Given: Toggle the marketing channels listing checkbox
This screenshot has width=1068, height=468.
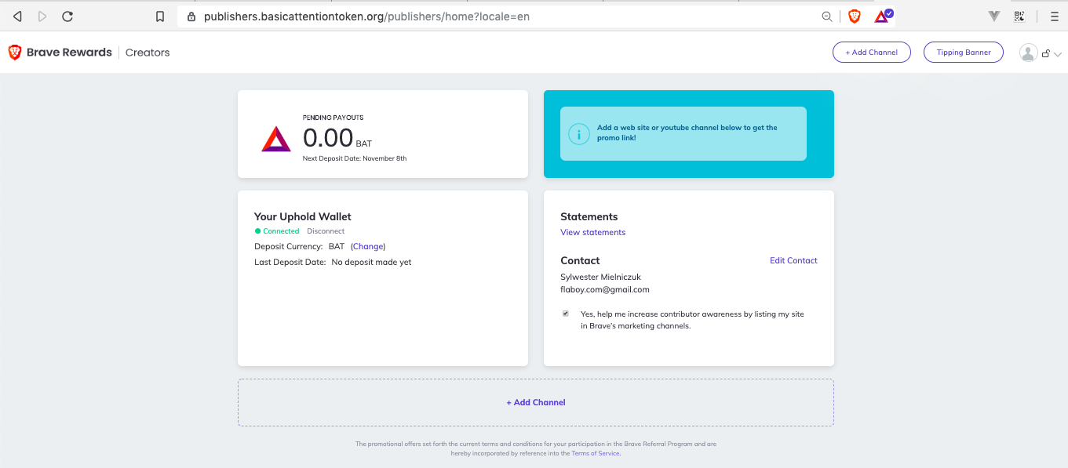Looking at the screenshot, I should click(x=566, y=314).
